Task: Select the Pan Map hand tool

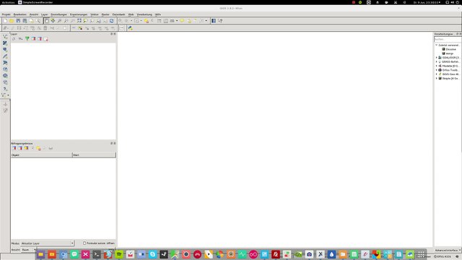Action: pyautogui.click(x=46, y=21)
